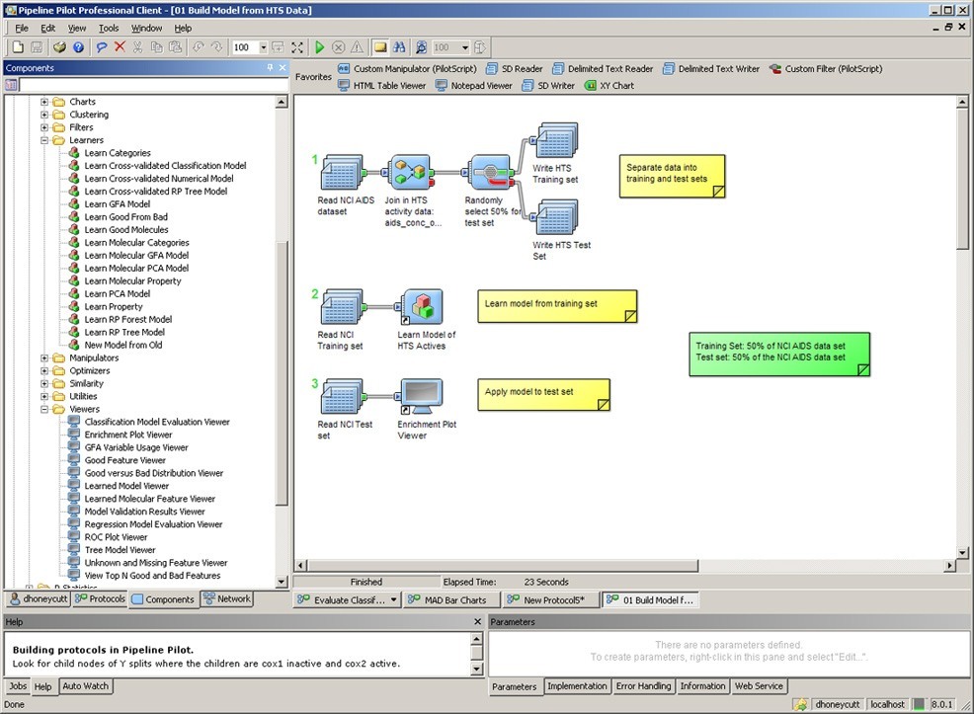Click the SD Reader favorite
This screenshot has height=714, width=974.
(515, 69)
